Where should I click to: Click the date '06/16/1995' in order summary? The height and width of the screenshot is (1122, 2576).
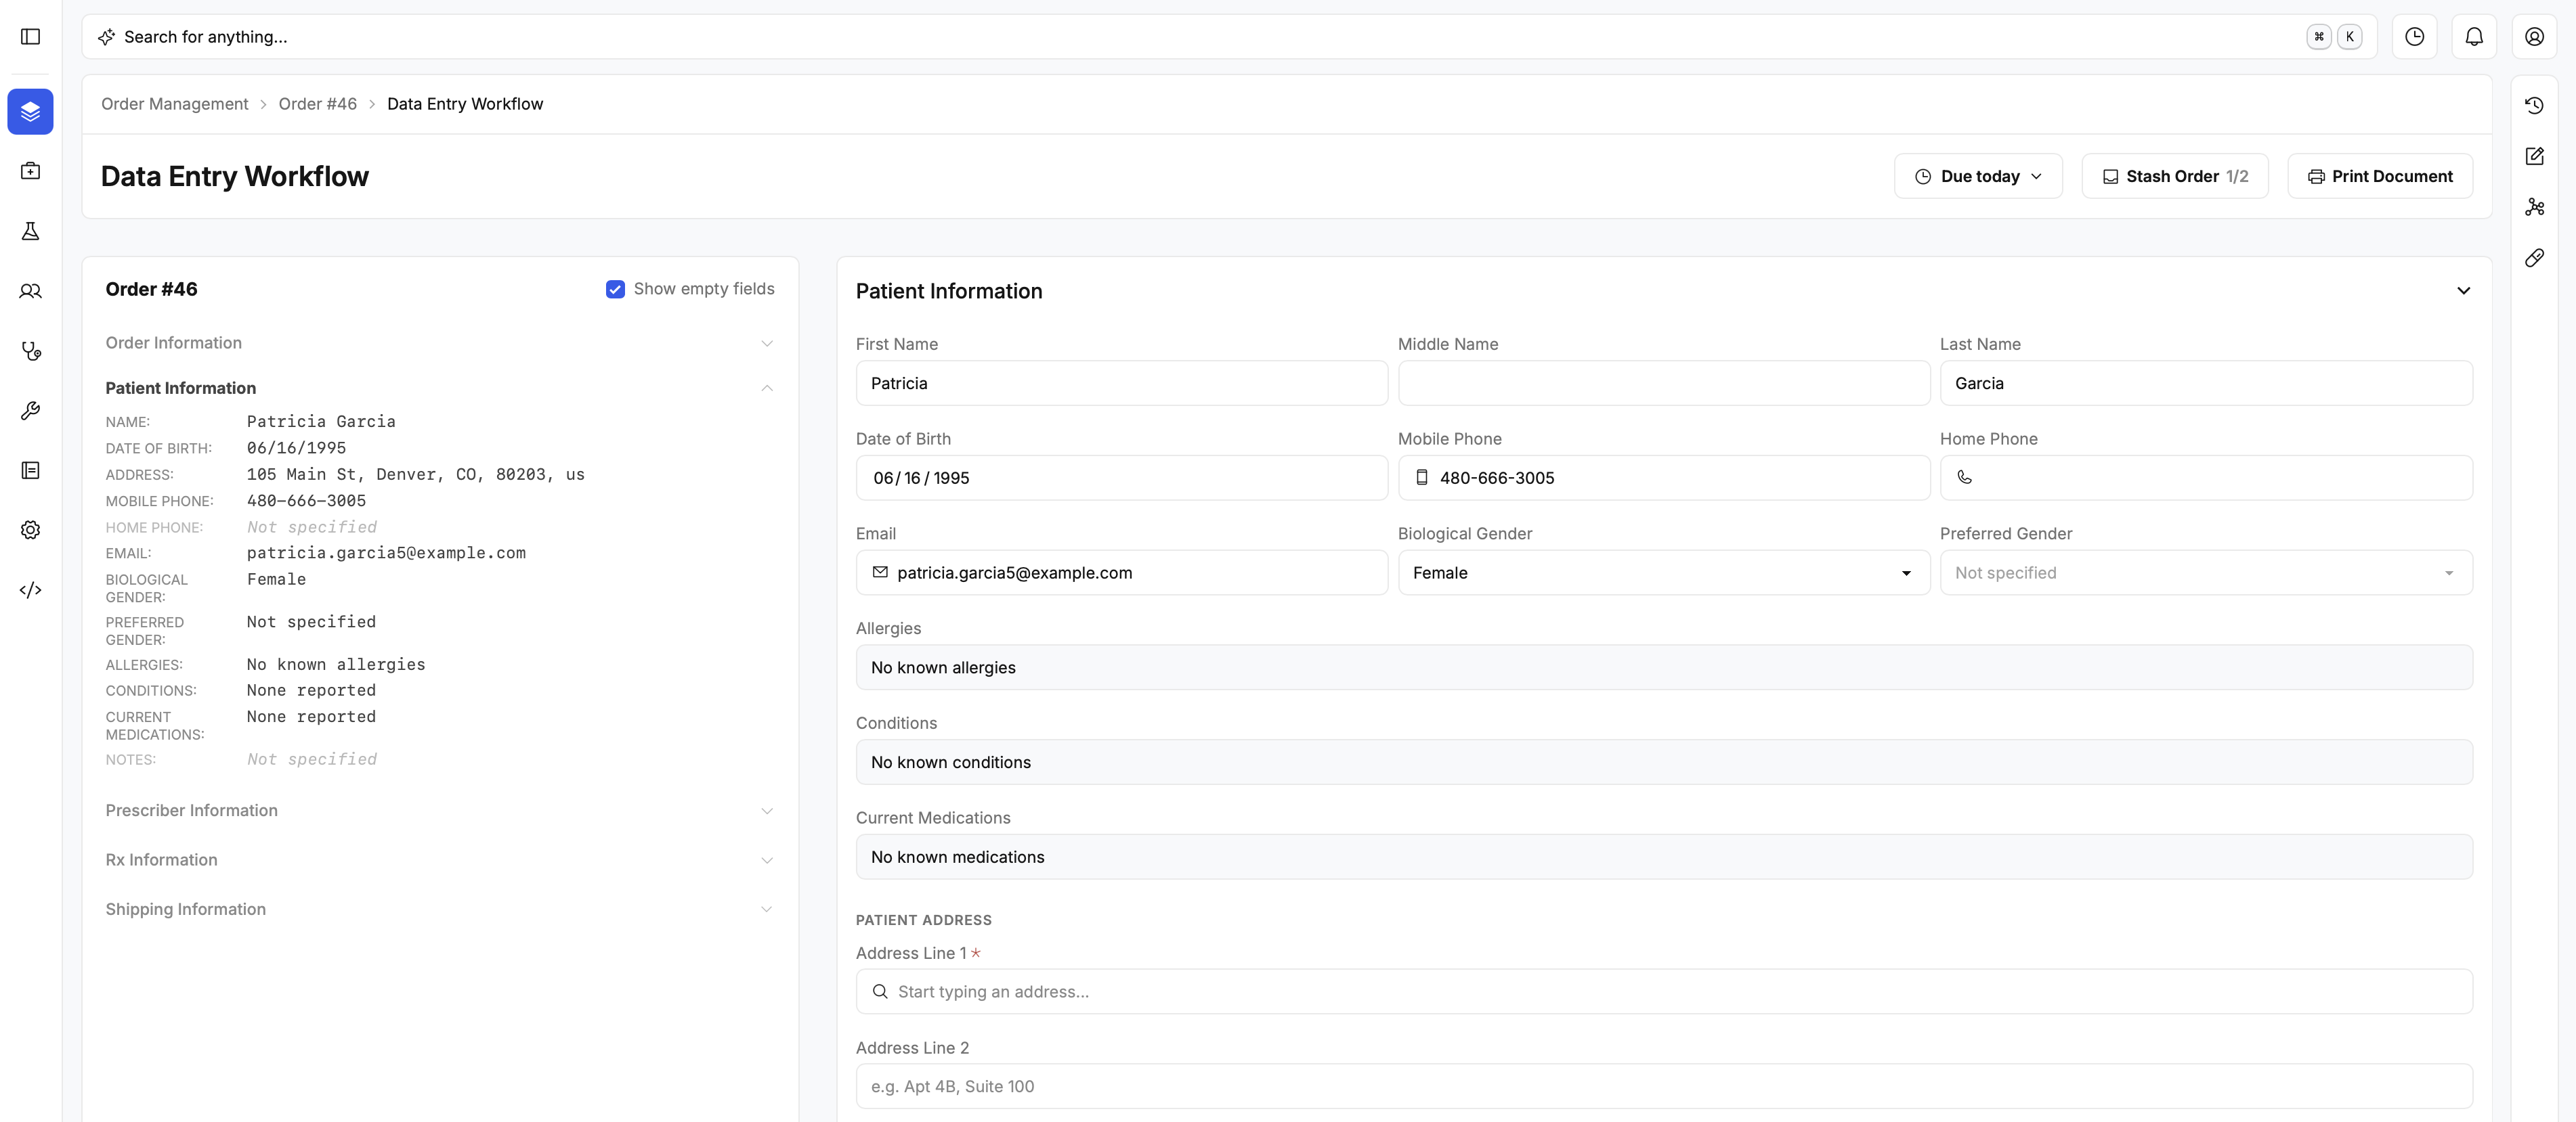click(x=296, y=447)
